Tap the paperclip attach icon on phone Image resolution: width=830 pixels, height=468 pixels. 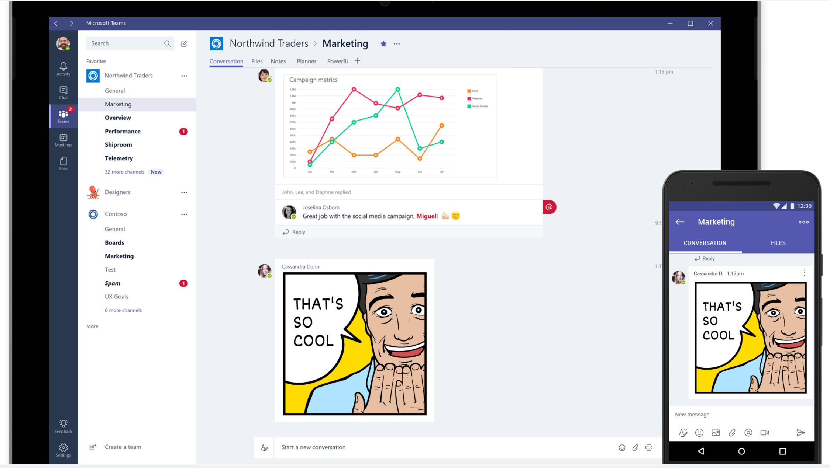(x=732, y=433)
